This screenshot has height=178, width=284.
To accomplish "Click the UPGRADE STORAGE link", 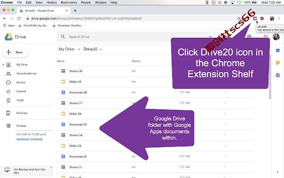I will pos(30,139).
